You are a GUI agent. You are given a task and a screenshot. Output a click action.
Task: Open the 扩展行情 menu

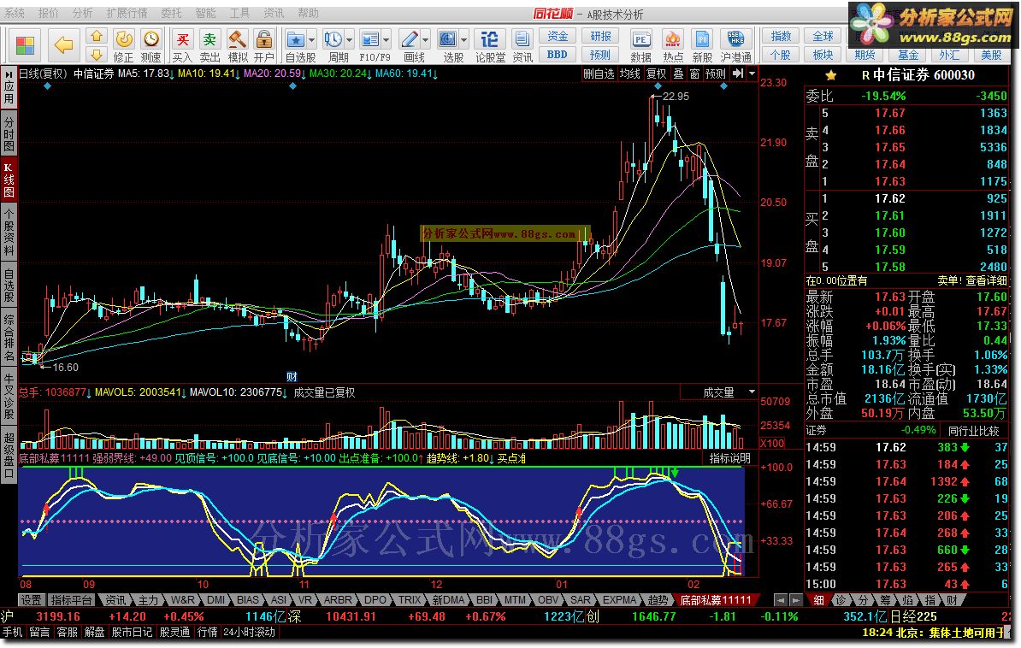tap(127, 12)
